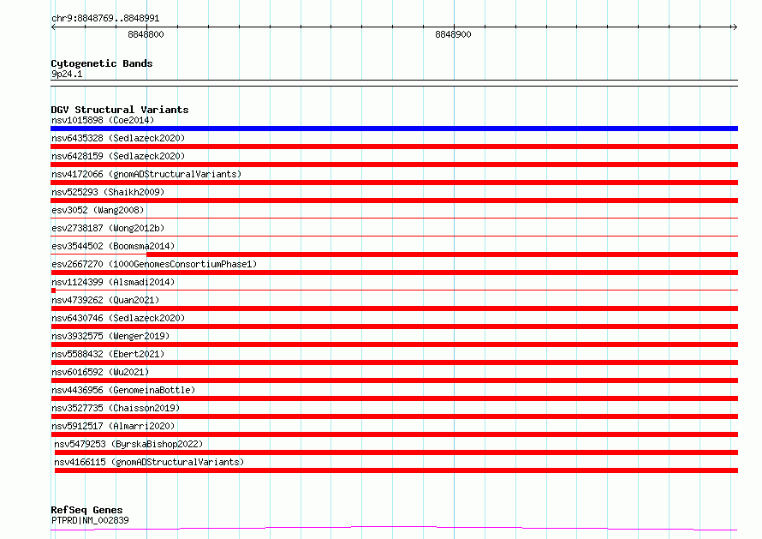Viewport: 762px width, 539px height.
Task: Click the magenta PTPRD gene line
Action: [394, 529]
